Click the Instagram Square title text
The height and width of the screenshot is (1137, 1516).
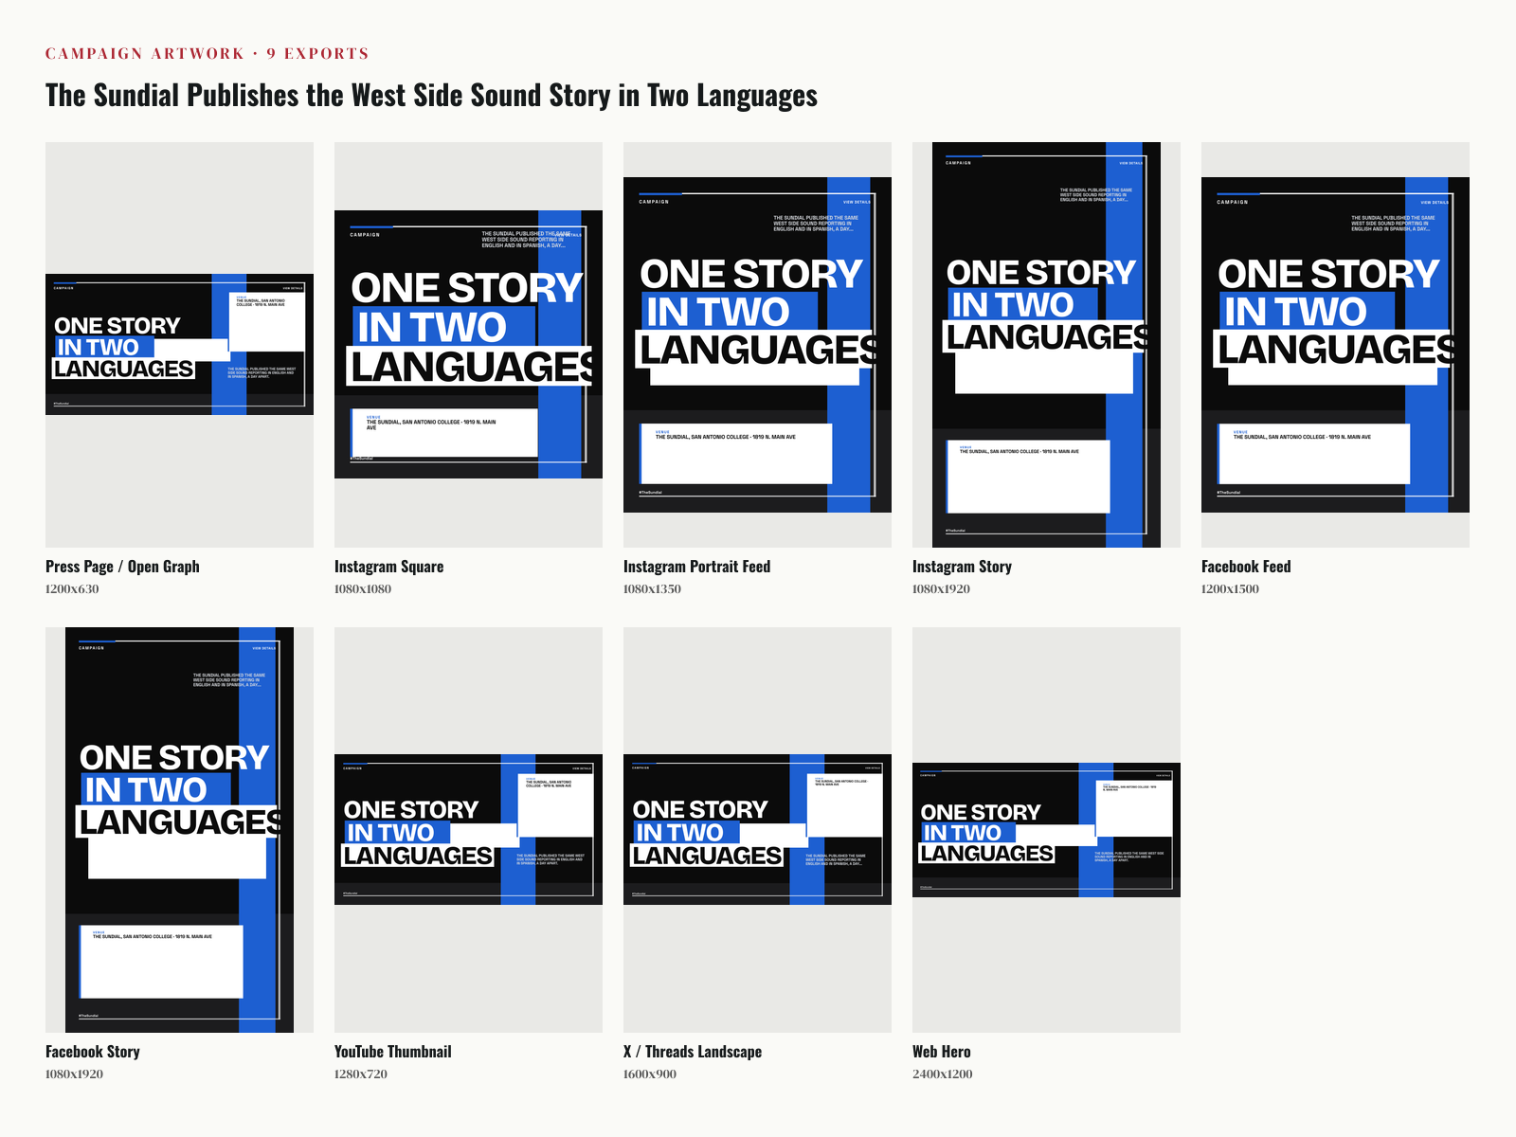point(388,567)
